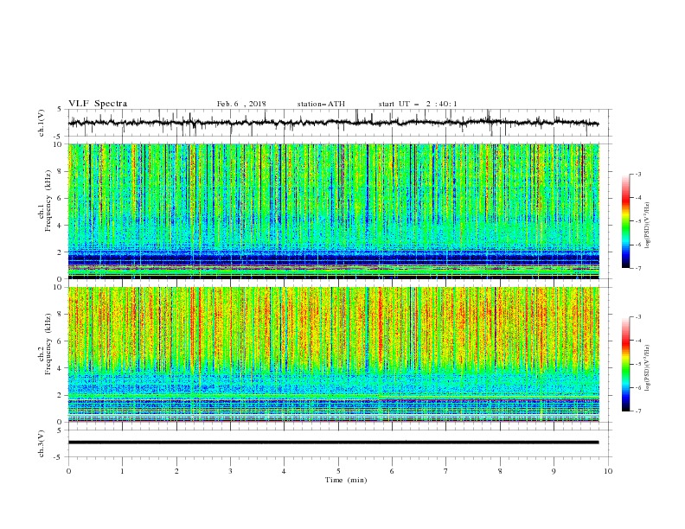
Task: Click the "Time (min)" axis title
Action: click(x=346, y=480)
